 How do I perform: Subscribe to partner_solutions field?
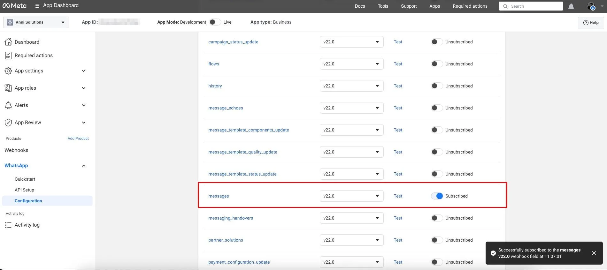pyautogui.click(x=437, y=240)
